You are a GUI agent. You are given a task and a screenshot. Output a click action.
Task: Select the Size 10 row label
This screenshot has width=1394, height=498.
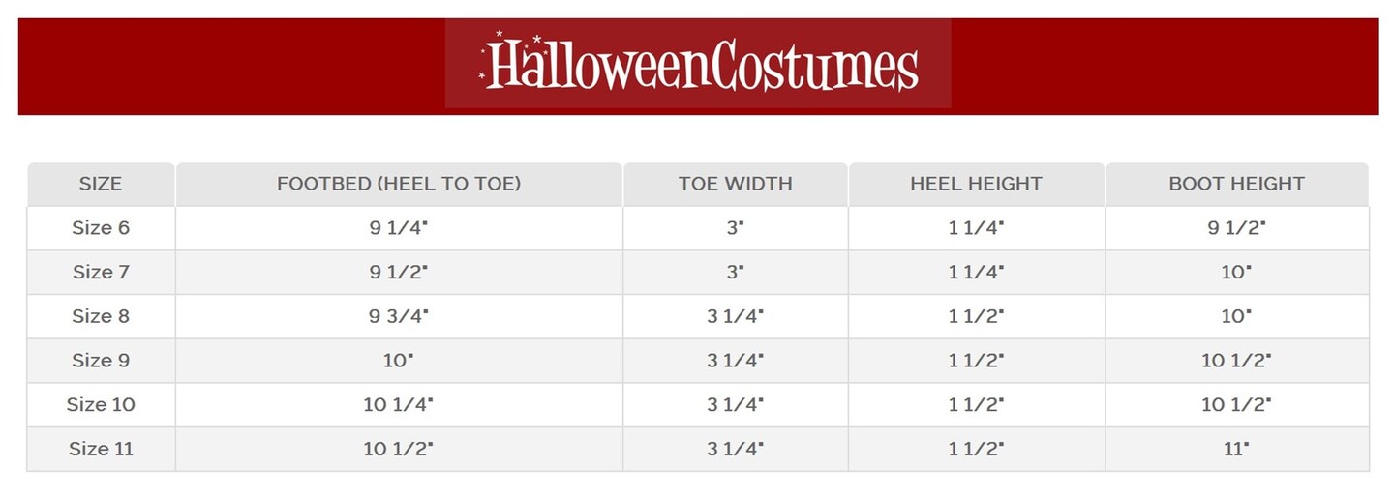click(101, 405)
